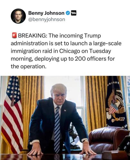Open the attached Oval Office photo
This screenshot has height=160, width=130.
point(65,118)
